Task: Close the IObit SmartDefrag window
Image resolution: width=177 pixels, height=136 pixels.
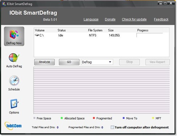Action: 171,3
